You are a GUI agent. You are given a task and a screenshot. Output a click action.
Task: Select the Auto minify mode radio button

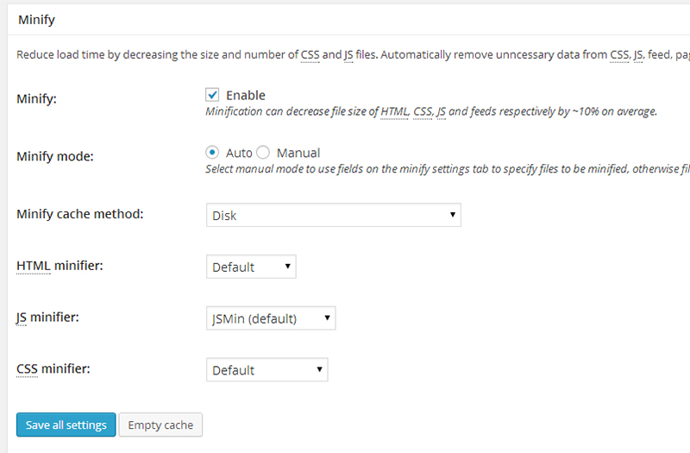tap(212, 153)
